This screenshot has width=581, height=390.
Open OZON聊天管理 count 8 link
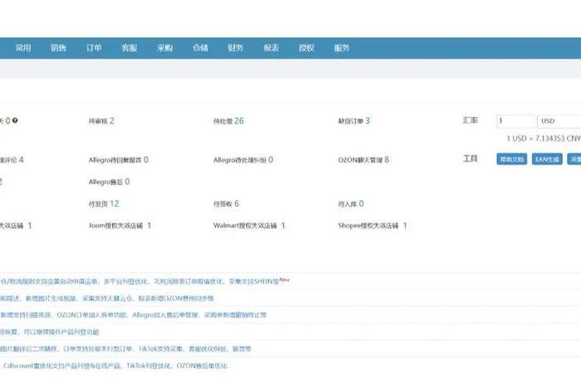[386, 159]
